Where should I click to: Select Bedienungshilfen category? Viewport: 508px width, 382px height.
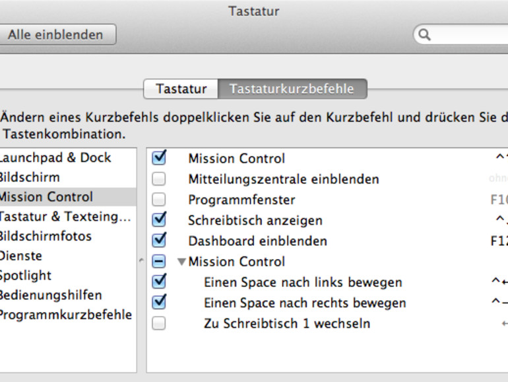click(x=67, y=295)
